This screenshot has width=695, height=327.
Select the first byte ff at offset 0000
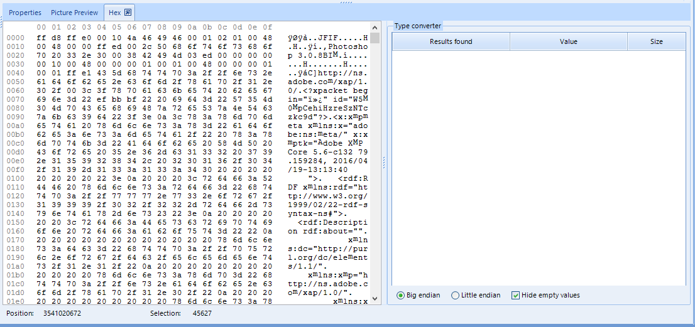(x=41, y=38)
